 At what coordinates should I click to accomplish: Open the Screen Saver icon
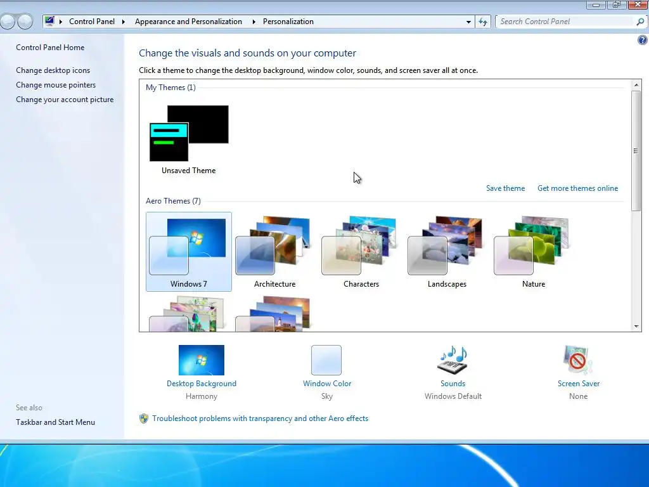click(578, 360)
